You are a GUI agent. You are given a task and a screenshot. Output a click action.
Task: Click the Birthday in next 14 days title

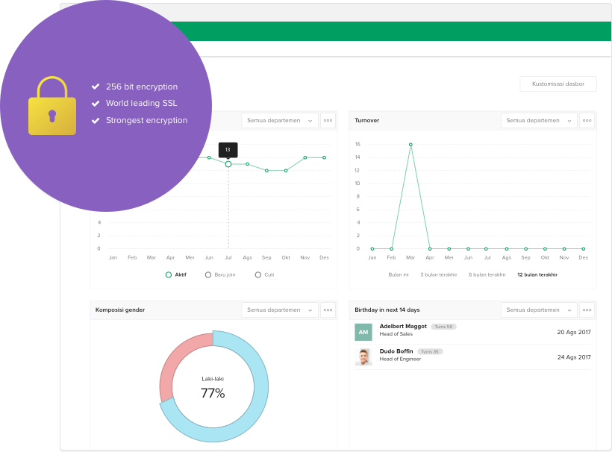tap(387, 310)
